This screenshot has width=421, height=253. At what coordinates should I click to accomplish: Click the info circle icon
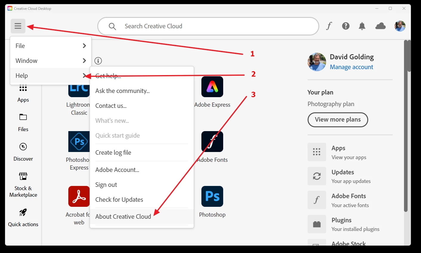[x=98, y=61]
